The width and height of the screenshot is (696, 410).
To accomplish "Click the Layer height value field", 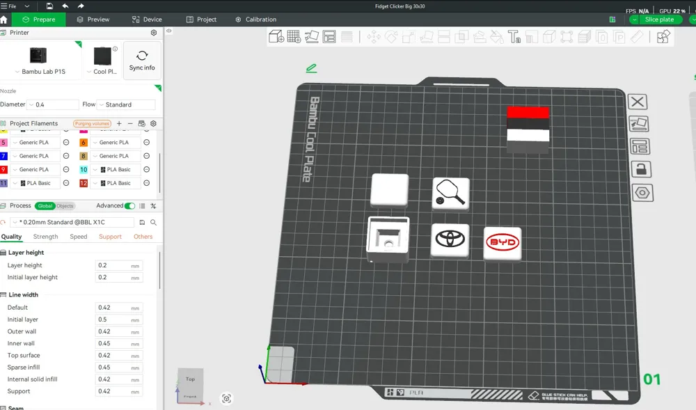I will (x=119, y=265).
